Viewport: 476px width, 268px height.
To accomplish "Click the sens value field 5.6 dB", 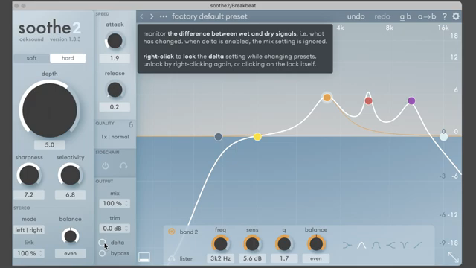I will (x=252, y=258).
